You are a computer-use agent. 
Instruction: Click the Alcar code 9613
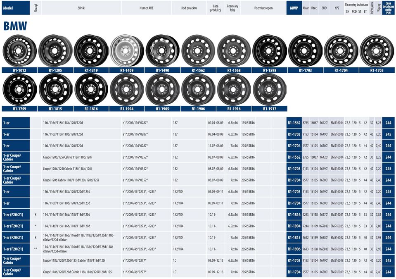click(306, 249)
